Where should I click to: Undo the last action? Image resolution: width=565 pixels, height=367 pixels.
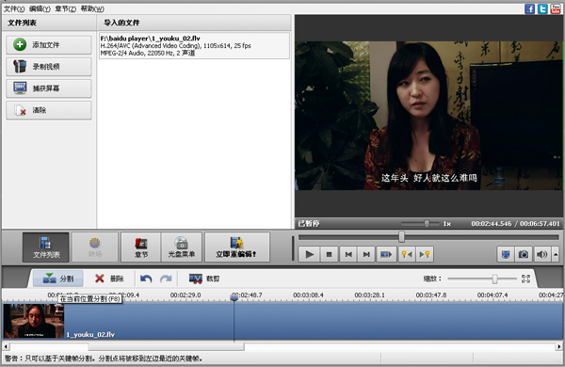click(146, 279)
